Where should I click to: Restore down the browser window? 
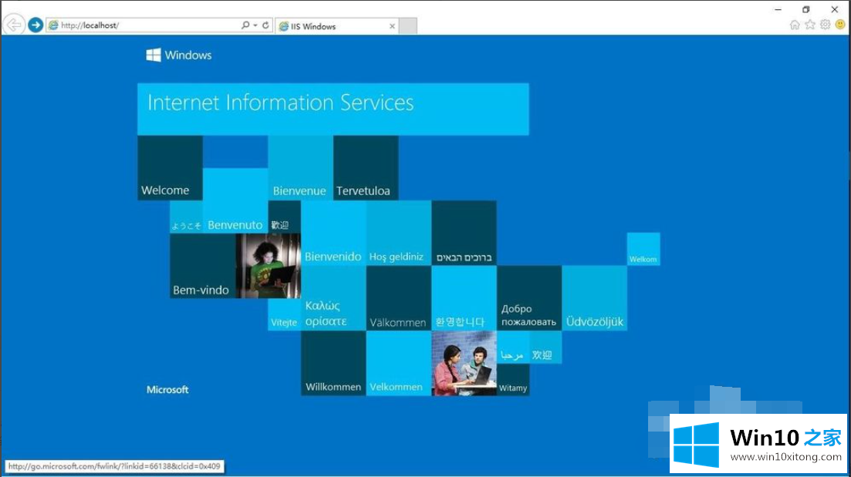coord(806,9)
